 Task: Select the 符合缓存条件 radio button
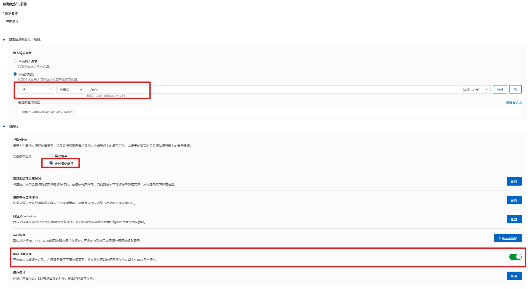pyautogui.click(x=51, y=163)
